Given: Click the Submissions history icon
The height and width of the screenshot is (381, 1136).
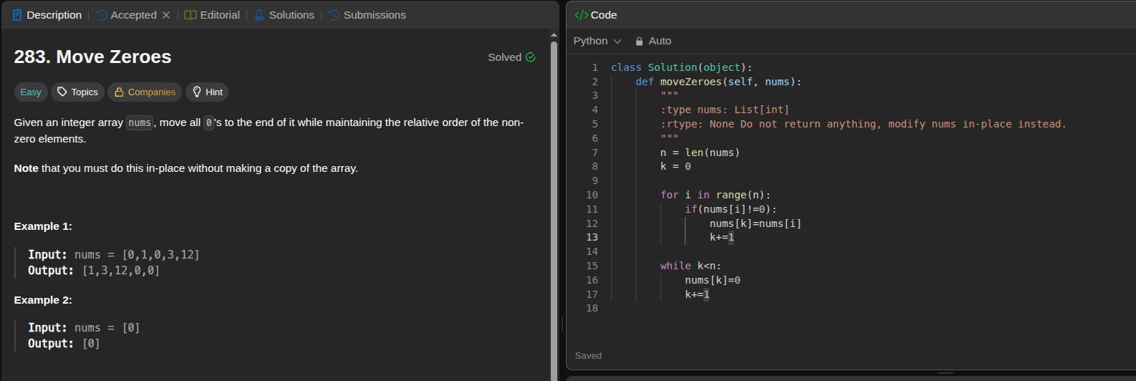Looking at the screenshot, I should (x=334, y=15).
